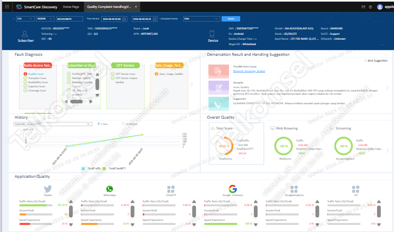Click the MSISDN number input field
Viewport: 394px width, 232px height.
click(x=69, y=19)
